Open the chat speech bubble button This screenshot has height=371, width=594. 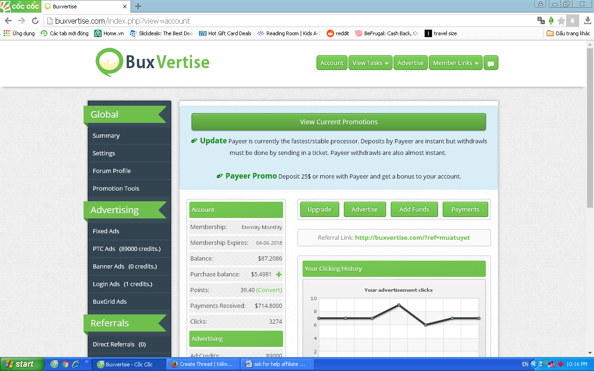[491, 63]
